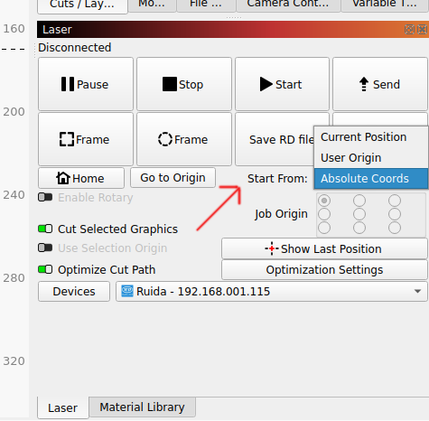Stop the running laser job
Viewport: 429px width, 421px height.
coord(184,84)
